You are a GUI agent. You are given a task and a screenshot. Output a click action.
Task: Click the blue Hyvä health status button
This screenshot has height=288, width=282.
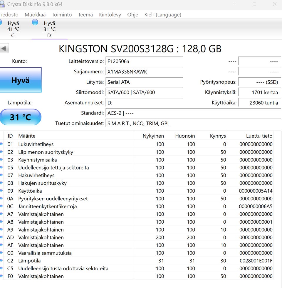(x=20, y=80)
